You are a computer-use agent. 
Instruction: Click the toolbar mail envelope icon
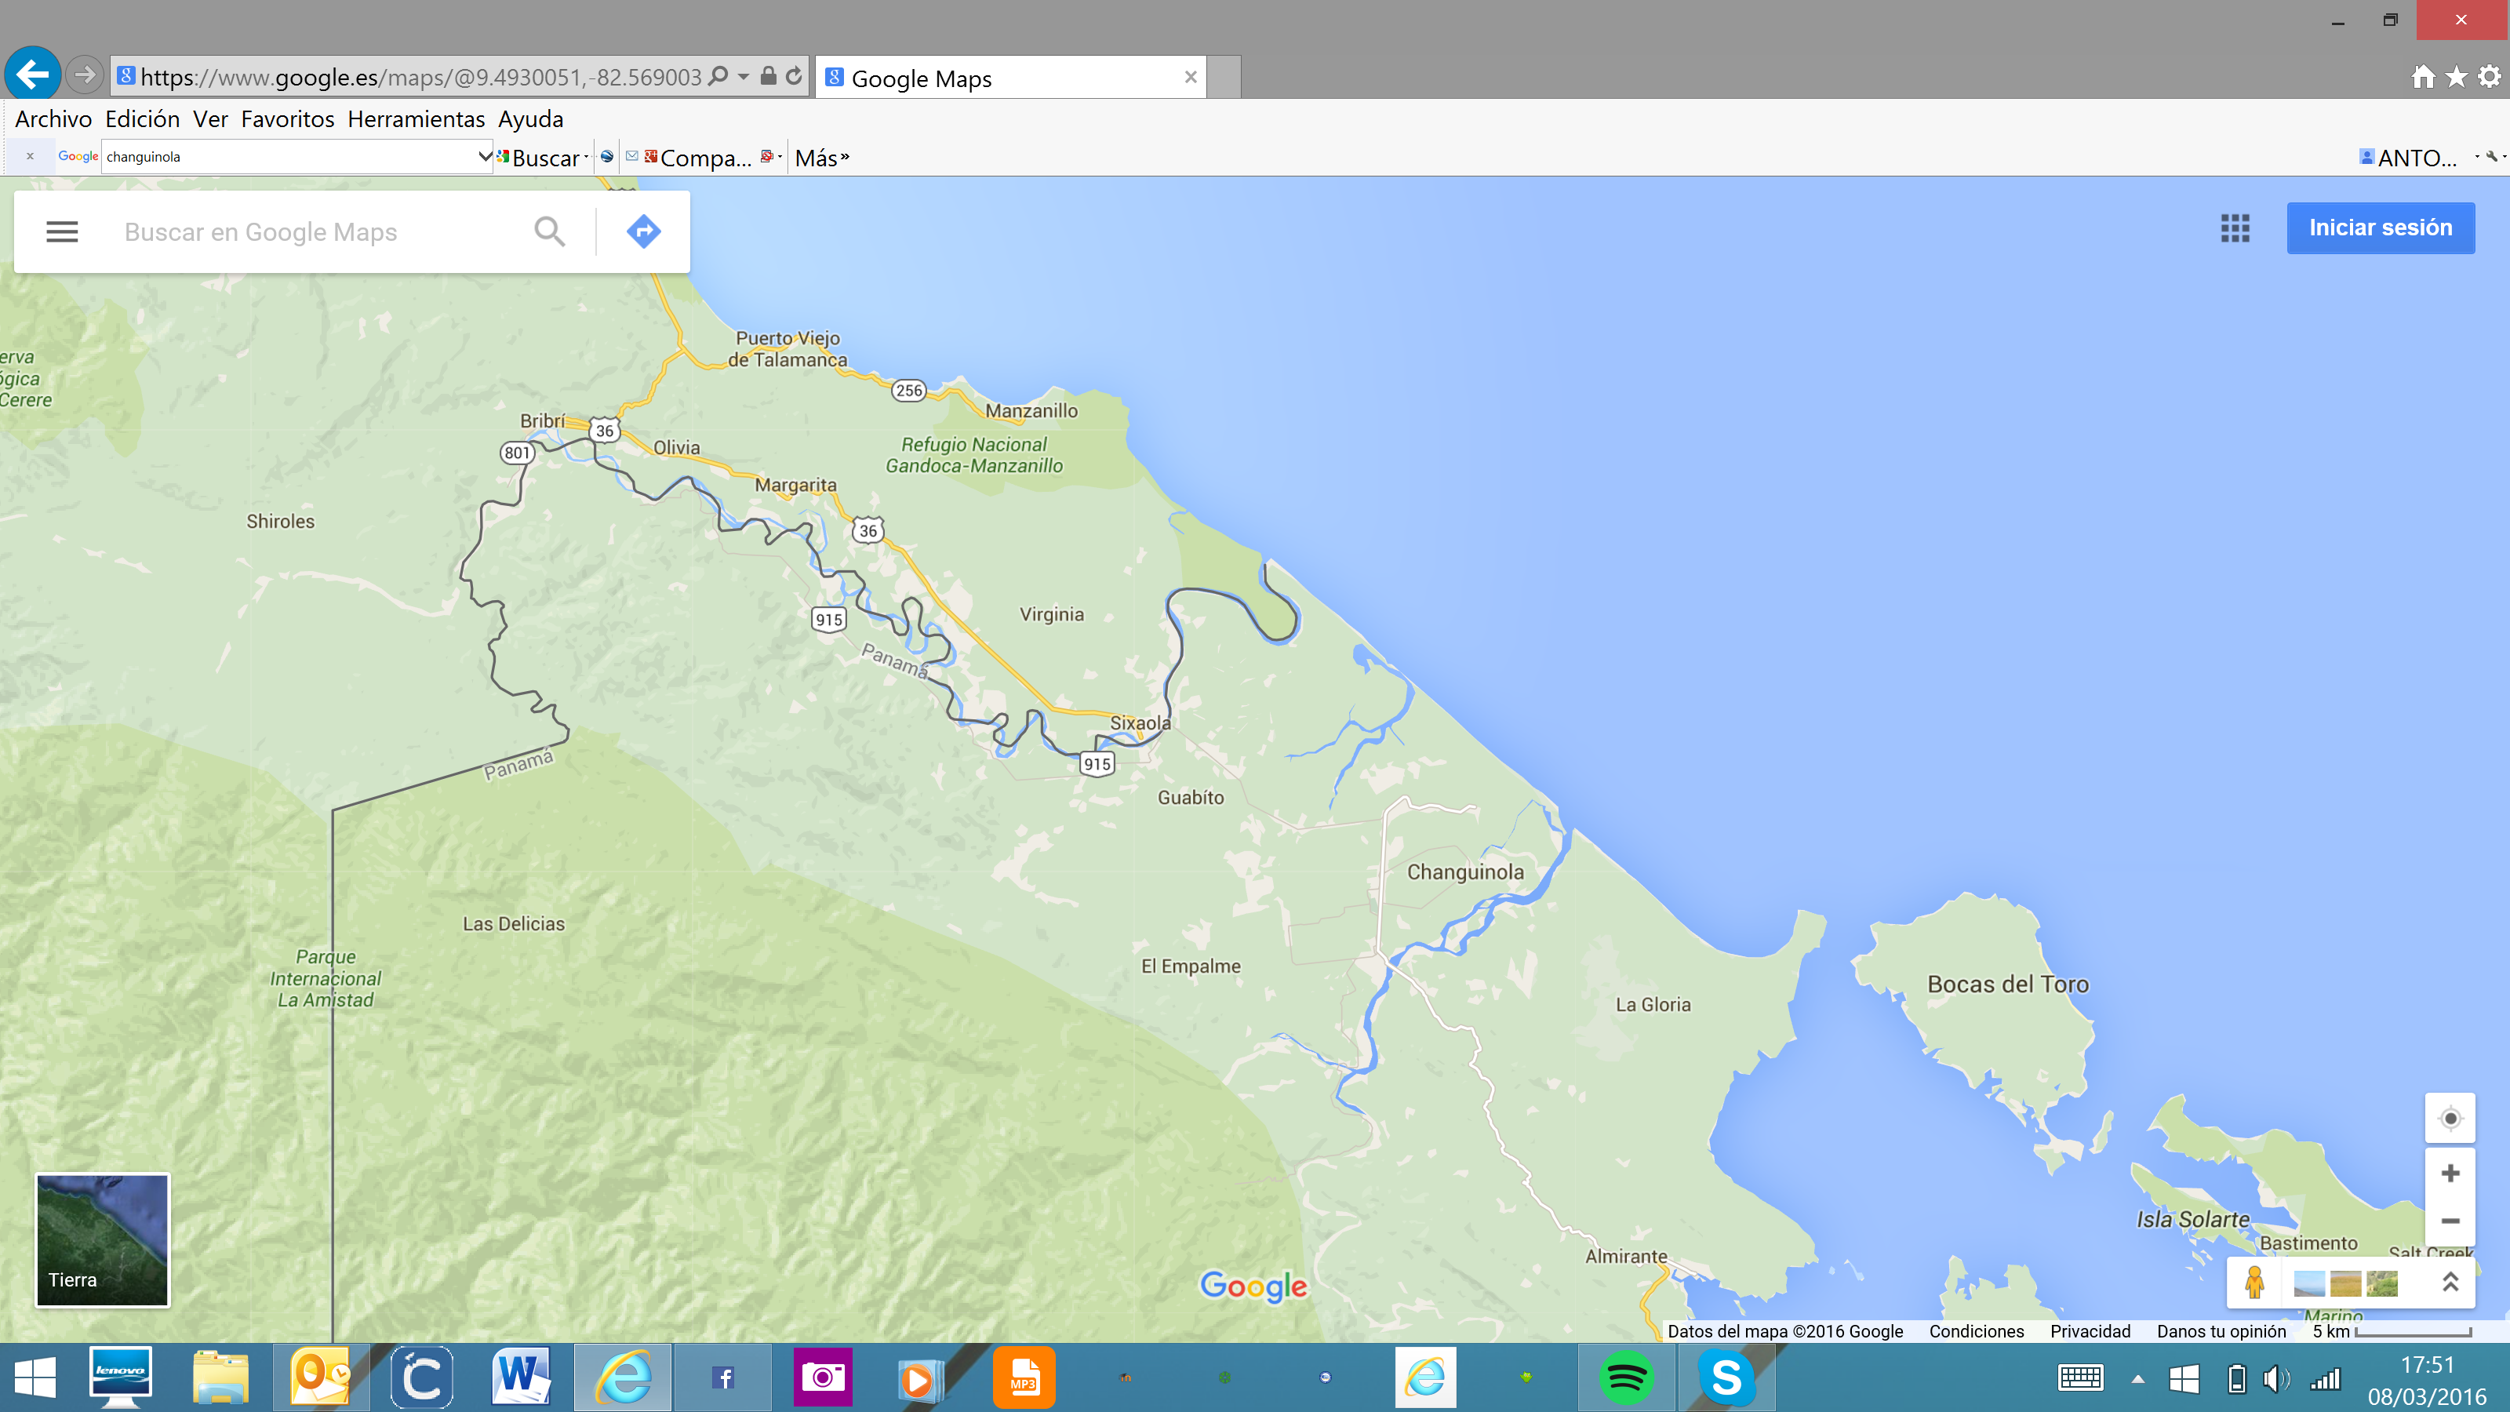coord(632,156)
